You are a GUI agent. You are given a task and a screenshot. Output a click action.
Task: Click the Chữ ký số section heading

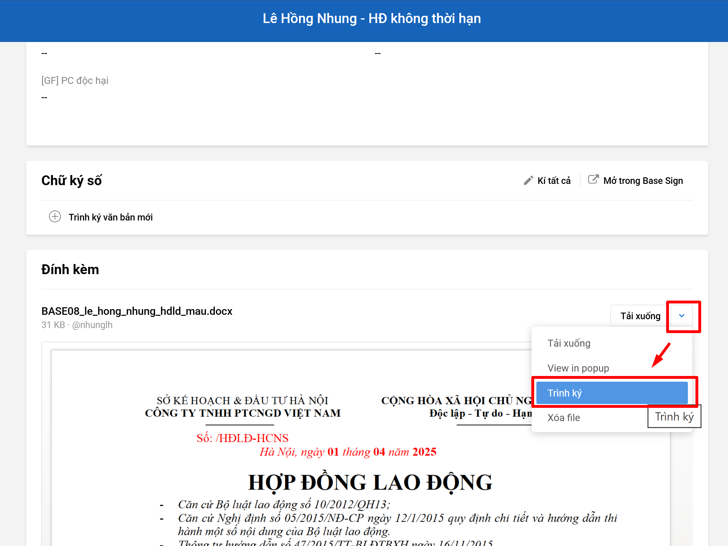71,180
